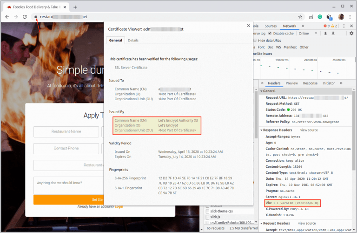
Task: Switch to the Preview tab
Action: pos(291,83)
